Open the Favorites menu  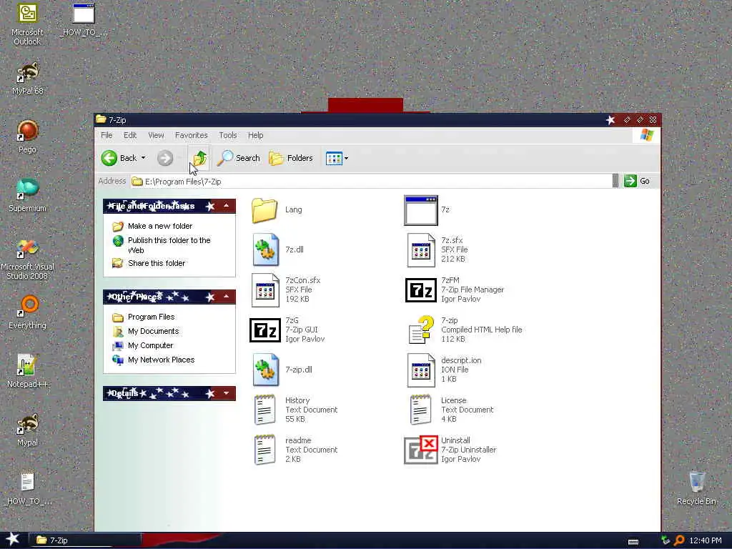[191, 135]
